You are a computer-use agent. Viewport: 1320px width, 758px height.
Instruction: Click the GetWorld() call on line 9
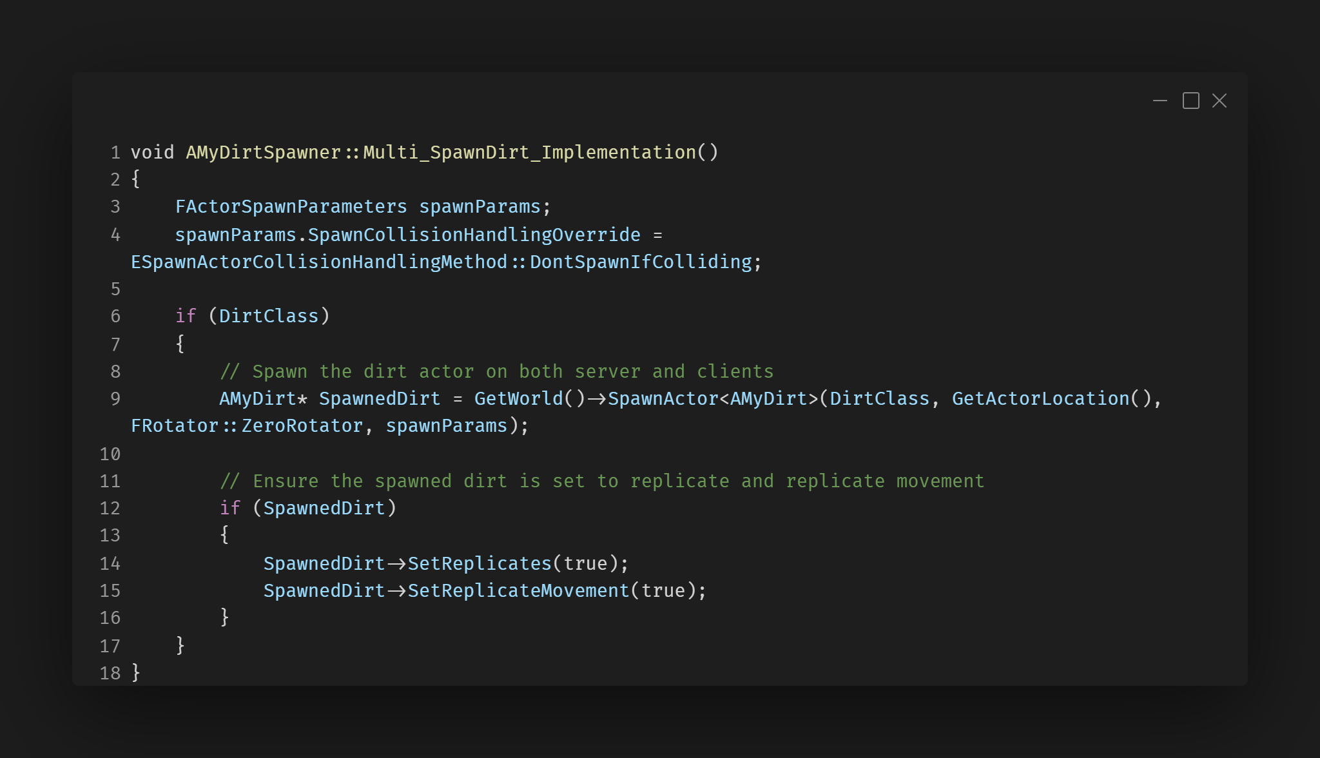click(529, 399)
